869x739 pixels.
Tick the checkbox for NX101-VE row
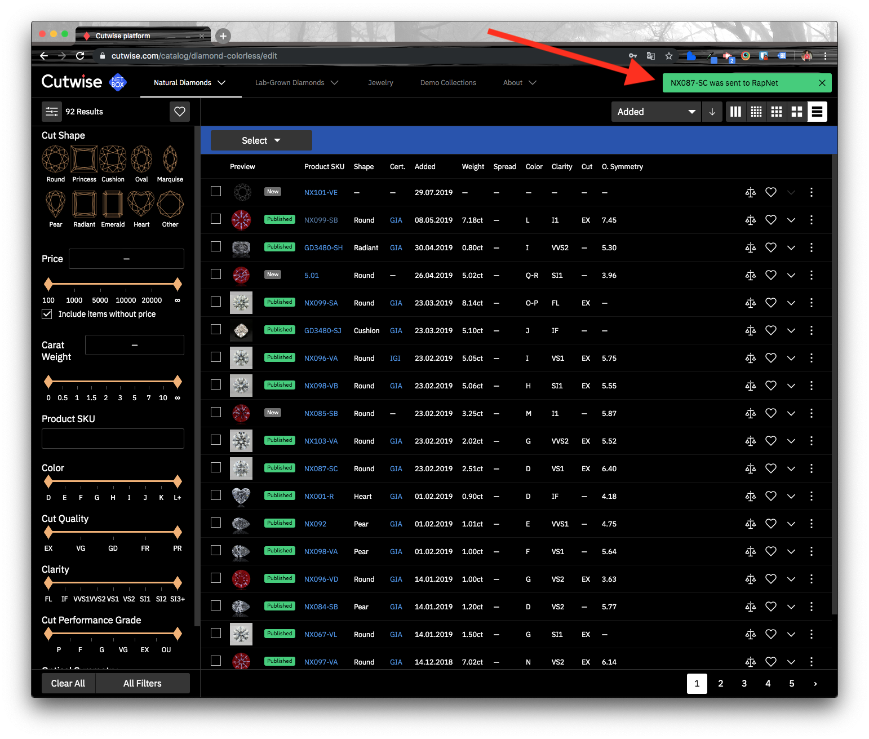tap(216, 191)
